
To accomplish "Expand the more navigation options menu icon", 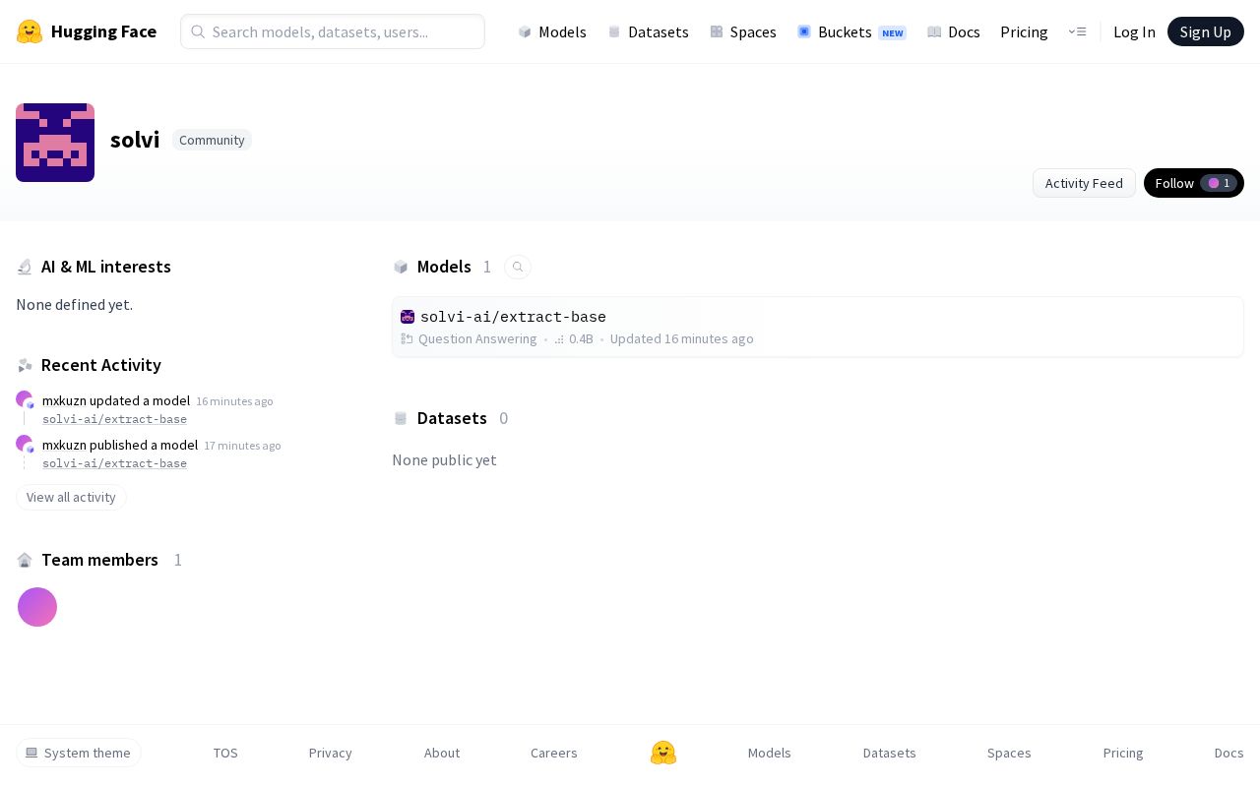I will 1077,31.
